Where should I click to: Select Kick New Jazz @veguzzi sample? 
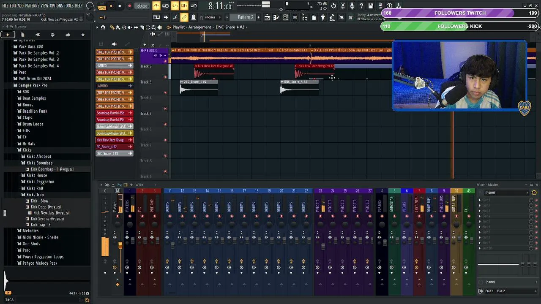click(51, 213)
